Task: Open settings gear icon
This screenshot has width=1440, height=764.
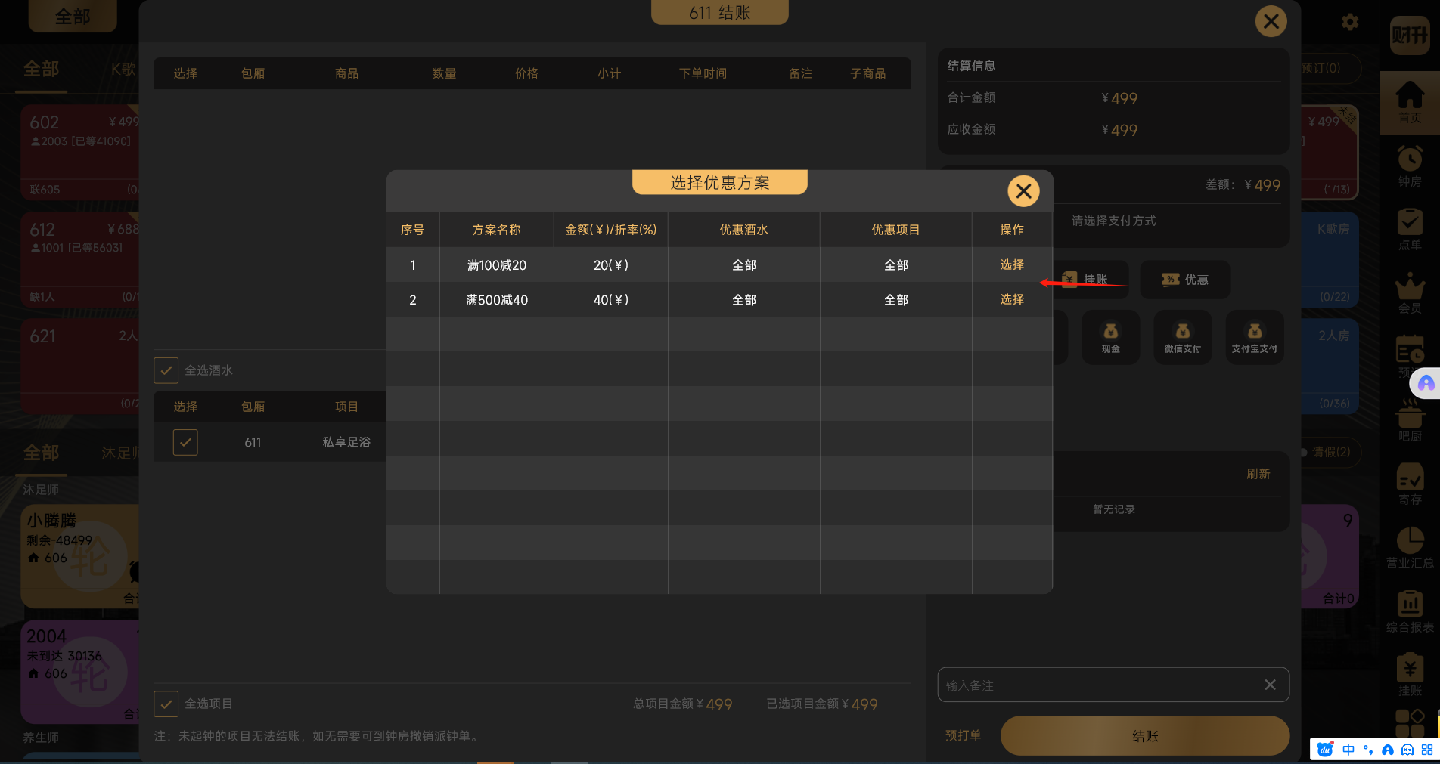Action: 1350,22
